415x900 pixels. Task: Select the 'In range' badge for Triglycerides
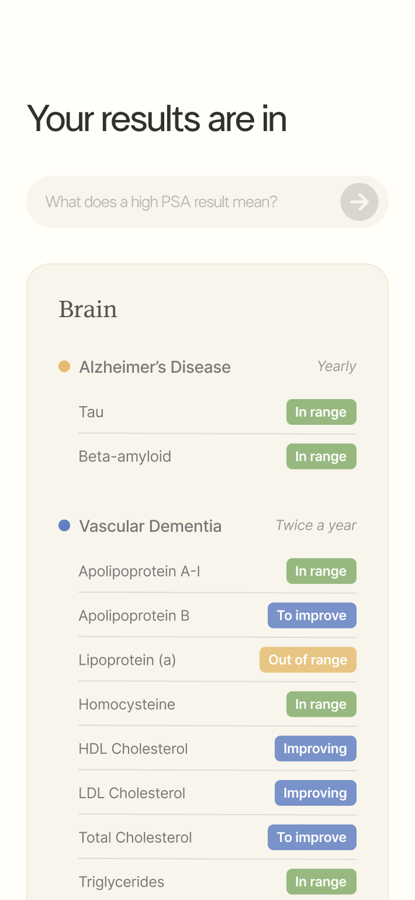coord(321,881)
